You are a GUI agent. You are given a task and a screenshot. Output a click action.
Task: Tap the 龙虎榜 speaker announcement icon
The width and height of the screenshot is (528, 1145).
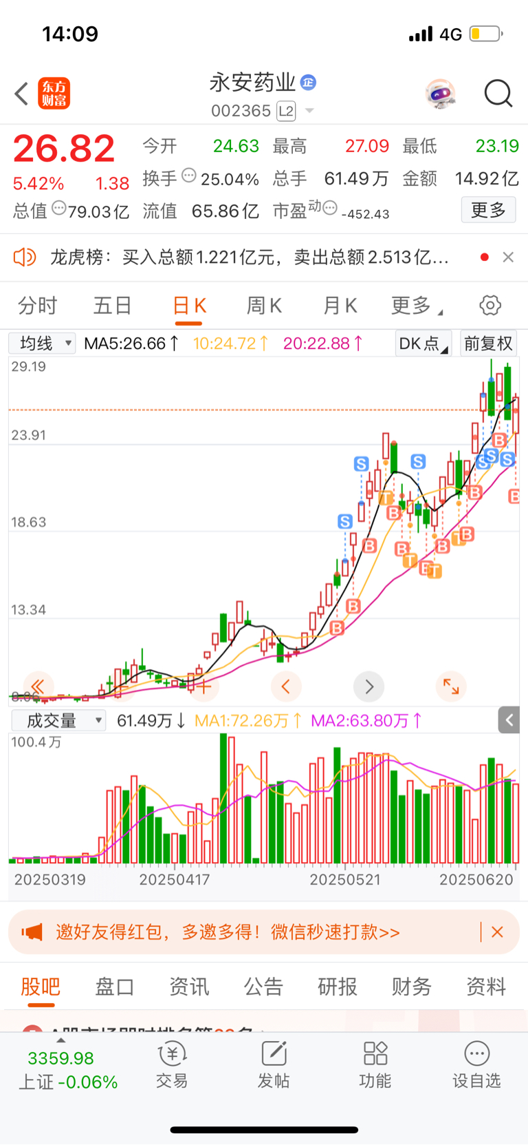(x=25, y=257)
